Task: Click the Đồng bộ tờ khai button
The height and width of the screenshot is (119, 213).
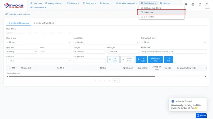Action: click(156, 59)
